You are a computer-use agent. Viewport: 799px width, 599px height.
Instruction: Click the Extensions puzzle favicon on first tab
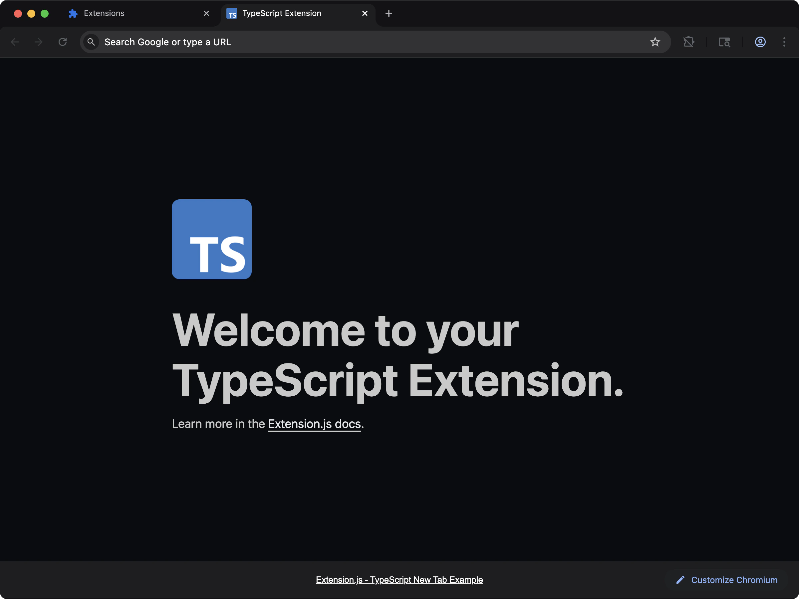coord(72,13)
